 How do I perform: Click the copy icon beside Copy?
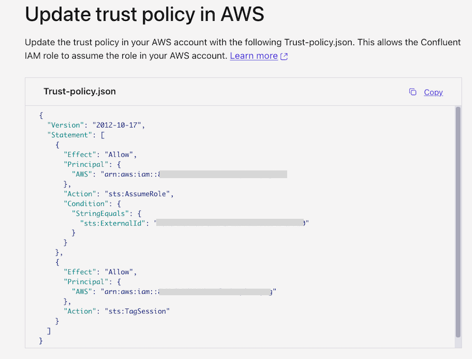tap(413, 92)
